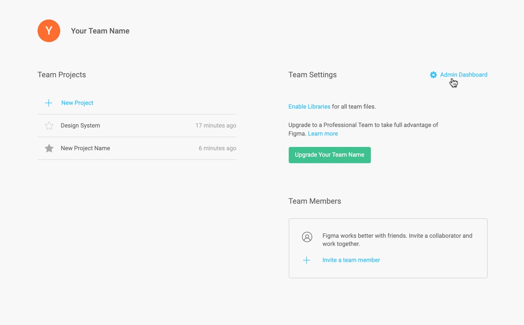Click the plus icon beside New Project
The width and height of the screenshot is (524, 325).
(49, 103)
